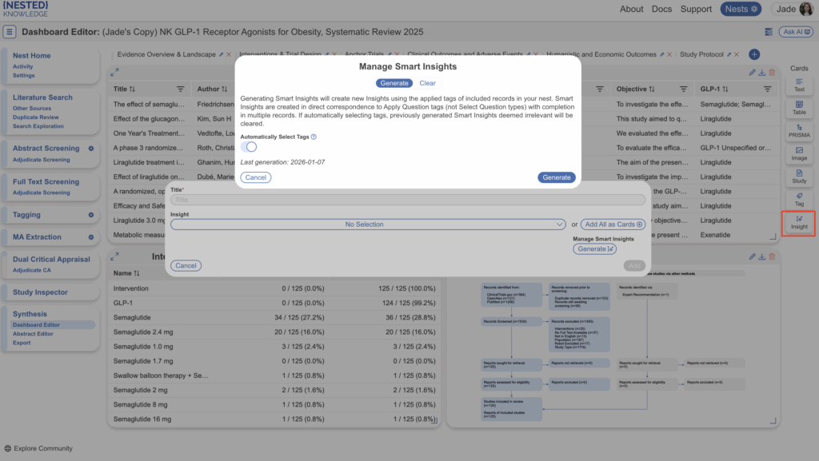Open the hamburger sidebar menu icon
The width and height of the screenshot is (819, 461).
pos(10,32)
